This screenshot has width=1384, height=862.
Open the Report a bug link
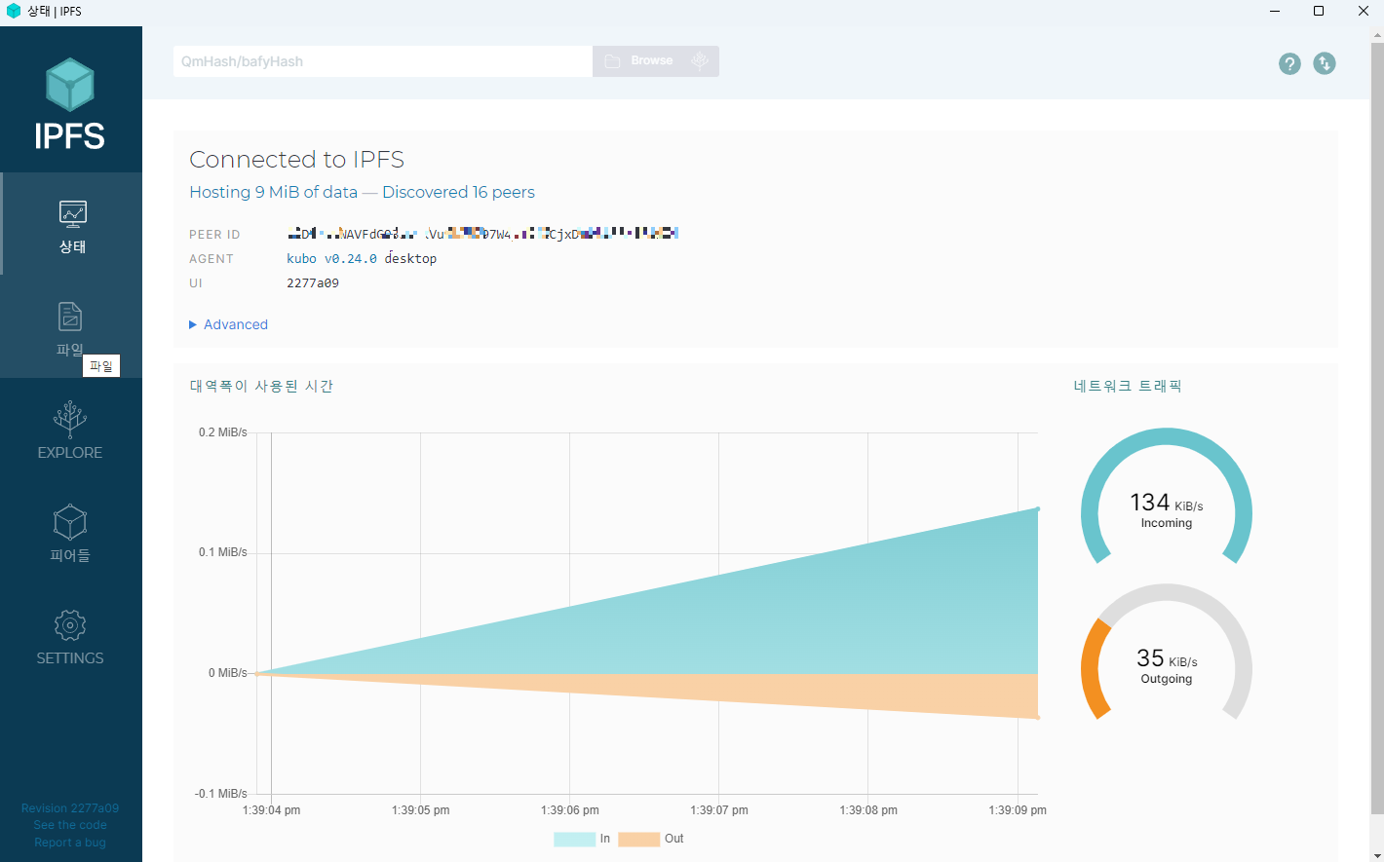70,843
